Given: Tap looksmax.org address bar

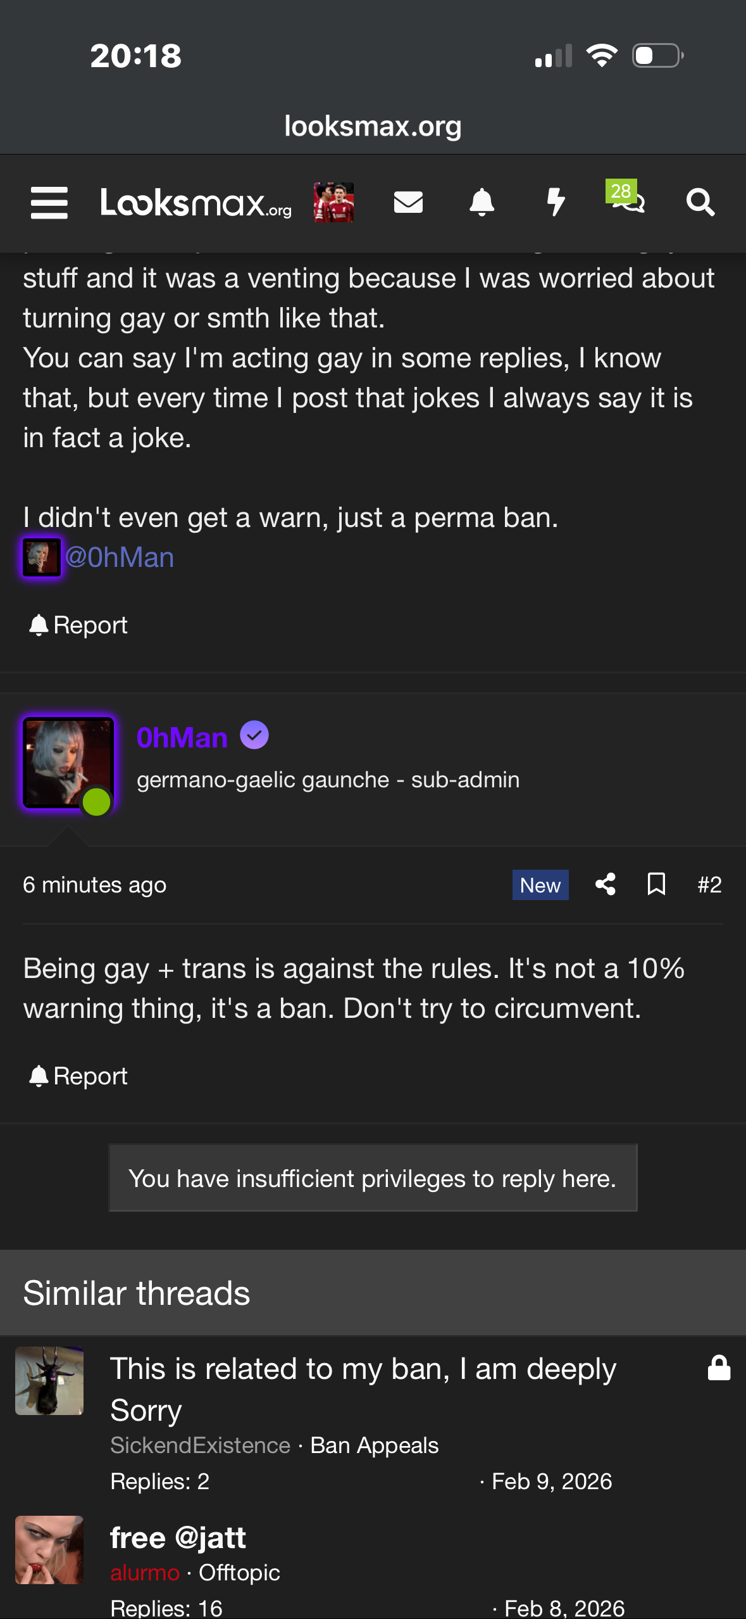Looking at the screenshot, I should [x=373, y=126].
